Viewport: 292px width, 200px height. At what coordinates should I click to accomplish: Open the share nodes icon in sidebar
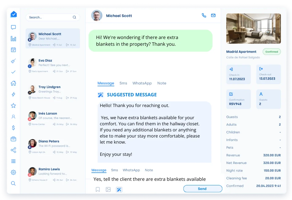tap(13, 150)
